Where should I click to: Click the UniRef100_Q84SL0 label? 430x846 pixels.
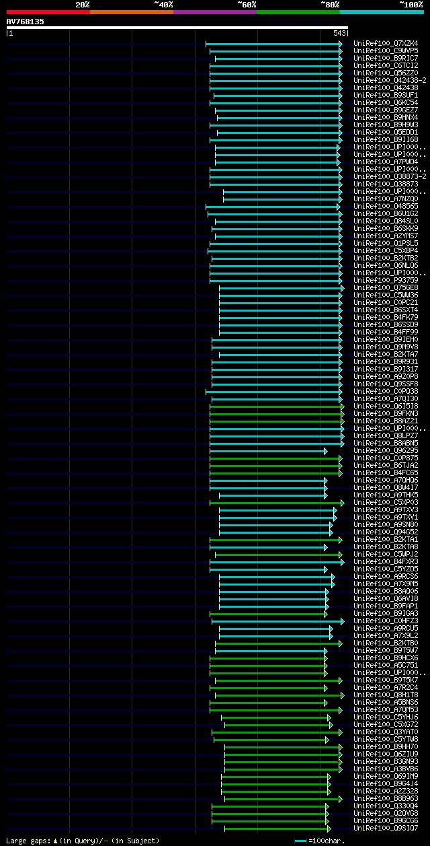click(386, 221)
